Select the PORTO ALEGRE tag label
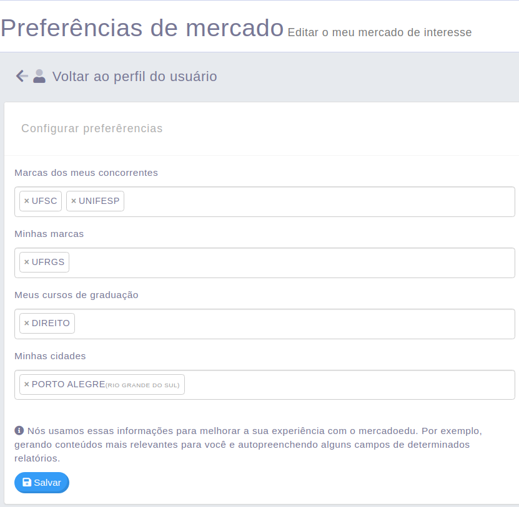The image size is (519, 507). [x=69, y=384]
